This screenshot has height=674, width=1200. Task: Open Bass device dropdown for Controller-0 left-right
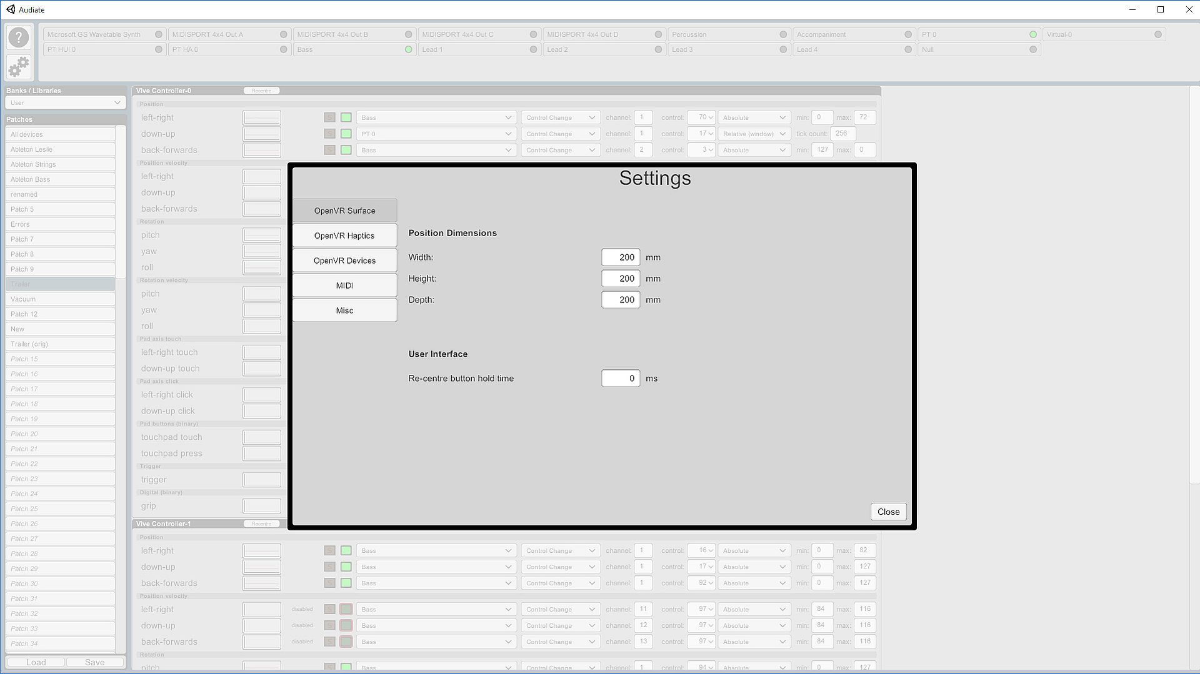[436, 117]
